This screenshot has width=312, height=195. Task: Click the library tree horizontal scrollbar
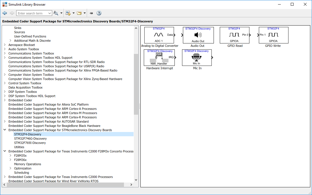(x=65, y=184)
